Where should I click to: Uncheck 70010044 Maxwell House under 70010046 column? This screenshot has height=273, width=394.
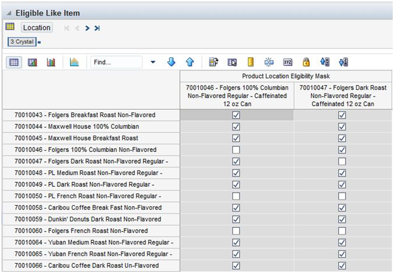(x=236, y=127)
